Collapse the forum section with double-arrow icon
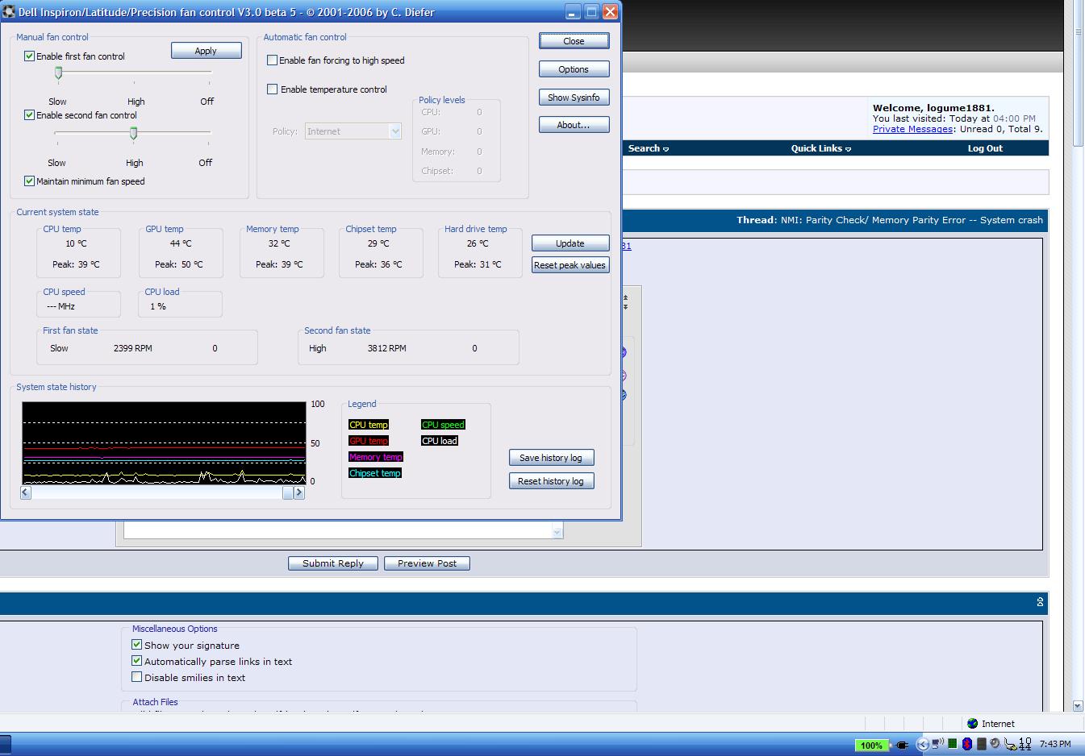This screenshot has width=1085, height=756. click(x=1041, y=602)
